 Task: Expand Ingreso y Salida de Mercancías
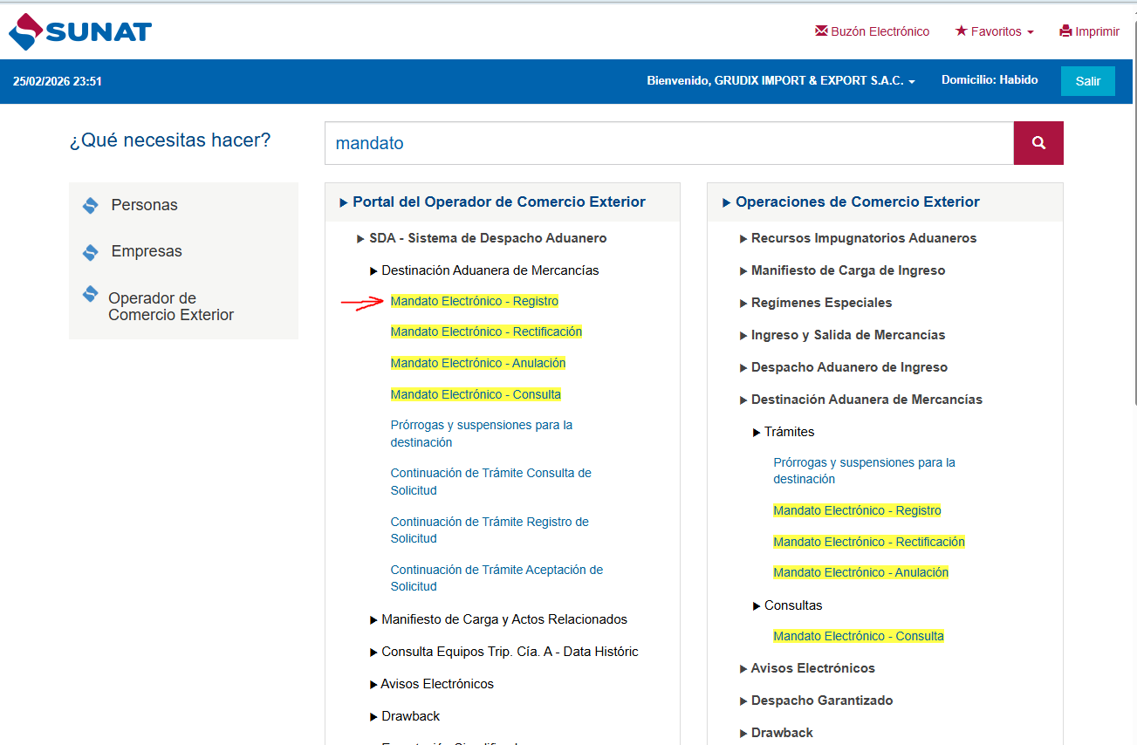842,335
